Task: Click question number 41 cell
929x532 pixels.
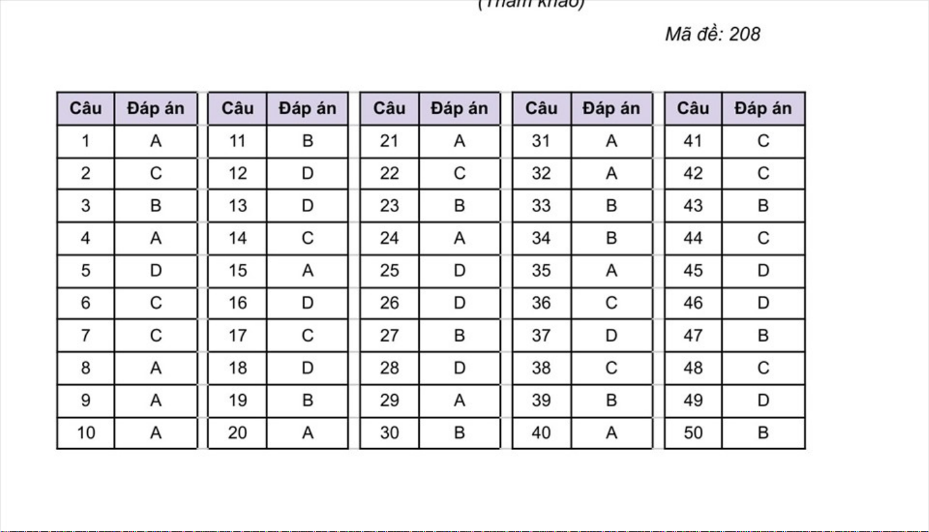Action: [x=693, y=141]
